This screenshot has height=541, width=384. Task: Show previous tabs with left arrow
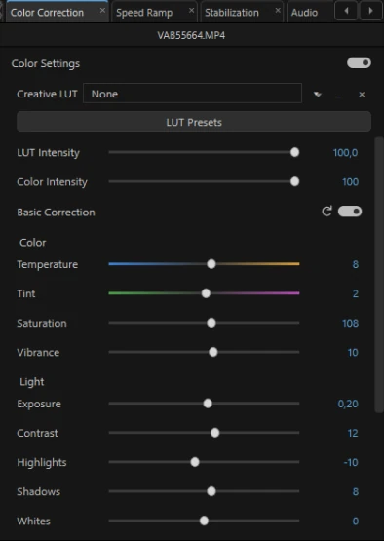click(346, 11)
